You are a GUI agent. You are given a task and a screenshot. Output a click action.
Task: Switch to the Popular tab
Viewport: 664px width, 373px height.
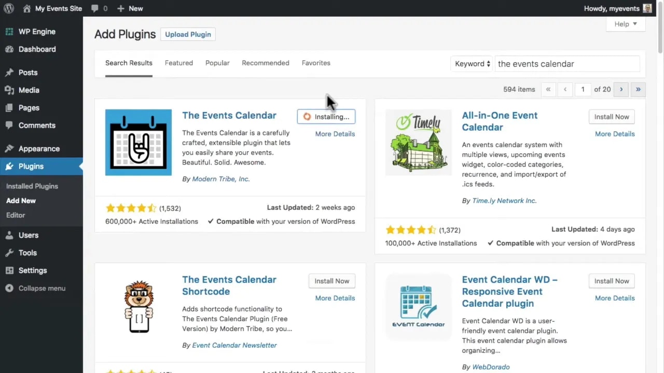[217, 63]
